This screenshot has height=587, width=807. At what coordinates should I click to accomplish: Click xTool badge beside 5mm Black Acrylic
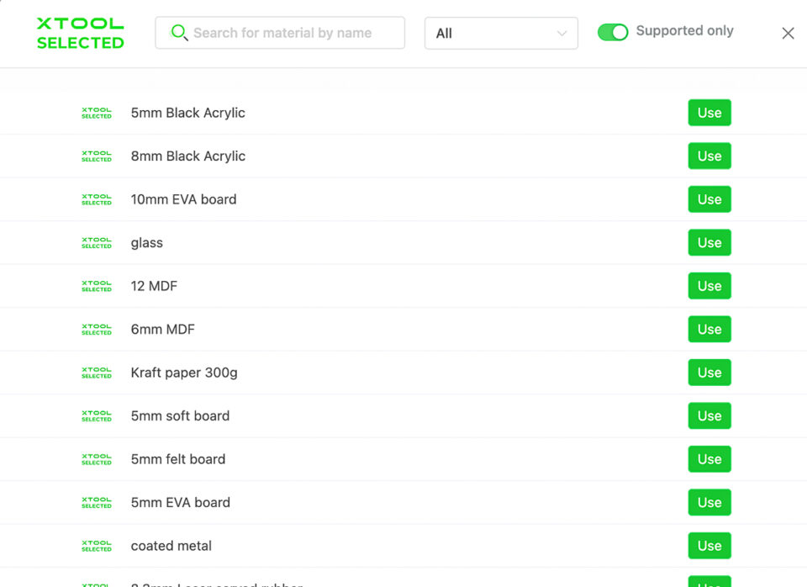[97, 113]
